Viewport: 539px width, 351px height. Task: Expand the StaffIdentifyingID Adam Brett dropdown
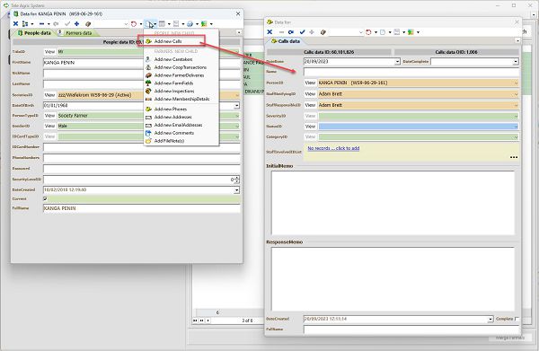pyautogui.click(x=516, y=94)
